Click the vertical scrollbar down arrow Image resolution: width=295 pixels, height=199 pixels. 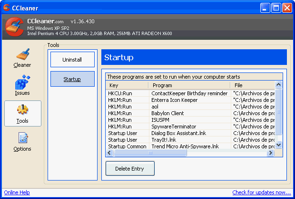click(x=278, y=145)
